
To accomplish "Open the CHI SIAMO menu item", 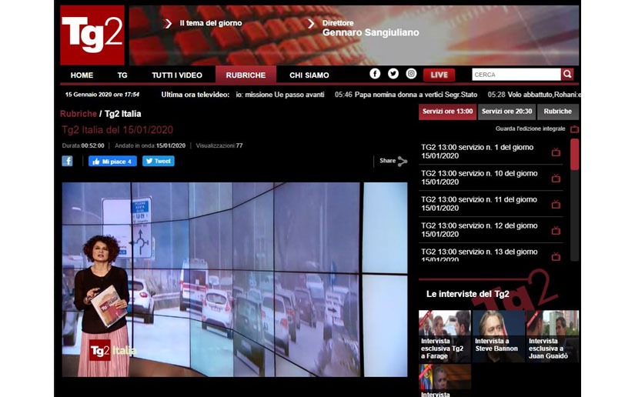I will pos(309,75).
